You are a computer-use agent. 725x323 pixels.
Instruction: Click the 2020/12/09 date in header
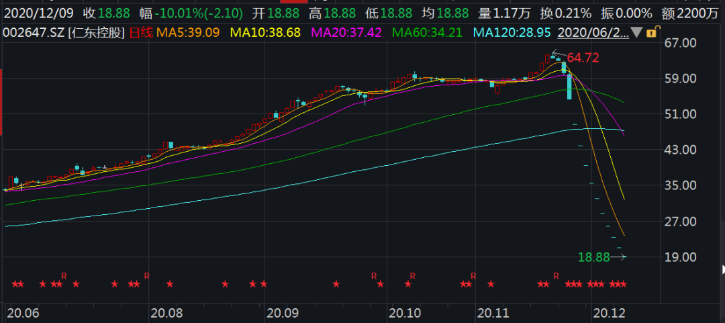(39, 13)
